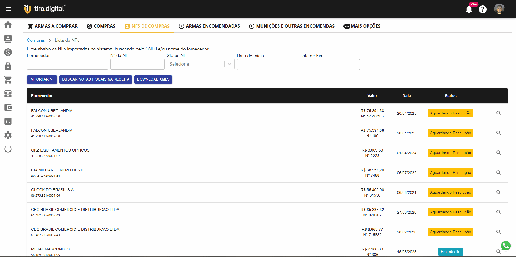Click the padlock icon in sidebar

click(x=8, y=66)
